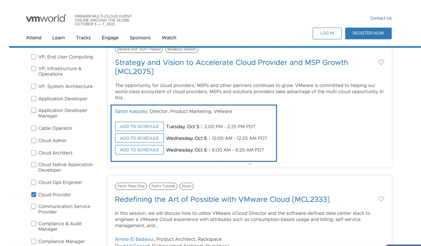421x246 pixels.
Task: Check VP, Infrastructure & Operations checkbox
Action: pos(34,68)
